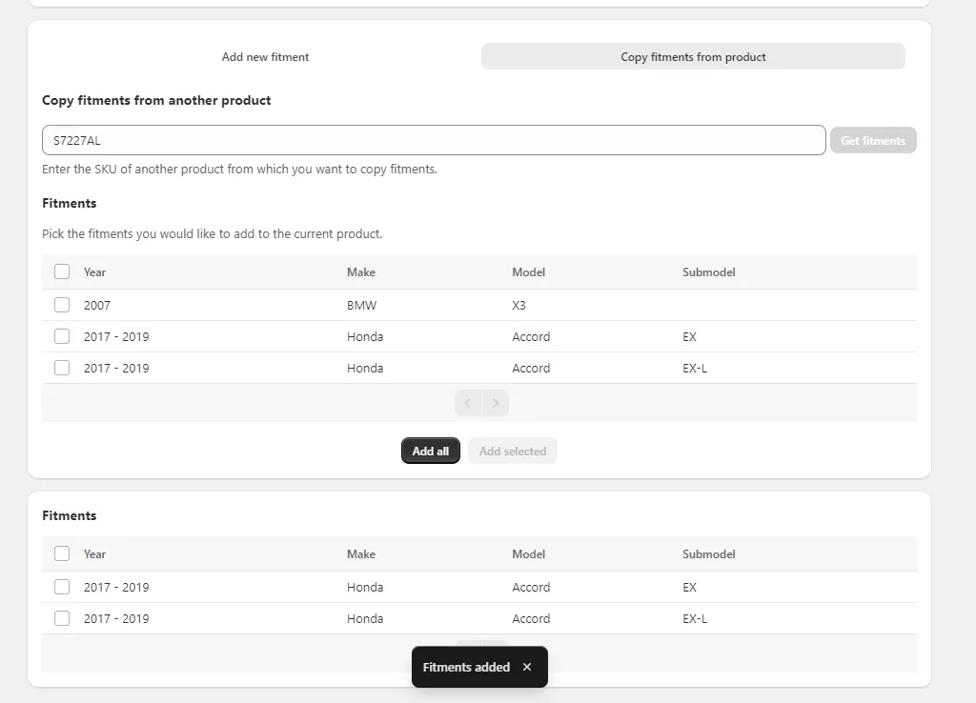Select the Copy fitments from product tab
Viewport: 976px width, 703px height.
pyautogui.click(x=693, y=57)
